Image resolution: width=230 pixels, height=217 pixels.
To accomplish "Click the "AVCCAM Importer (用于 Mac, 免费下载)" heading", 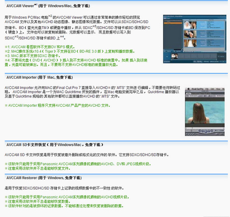I will (x=40, y=77).
